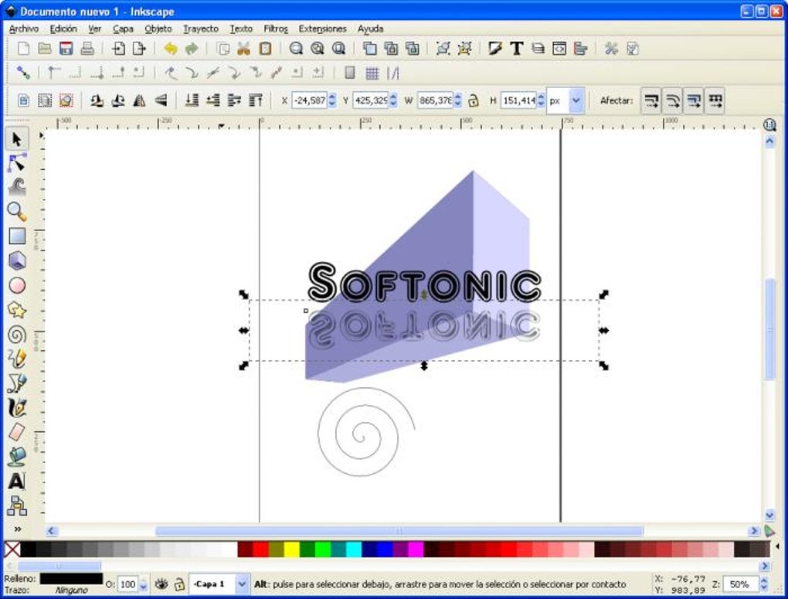The height and width of the screenshot is (599, 788).
Task: Click the no-color X swatch
Action: pos(12,550)
